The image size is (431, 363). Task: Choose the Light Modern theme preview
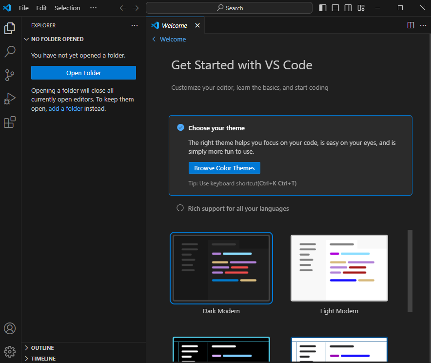point(339,268)
